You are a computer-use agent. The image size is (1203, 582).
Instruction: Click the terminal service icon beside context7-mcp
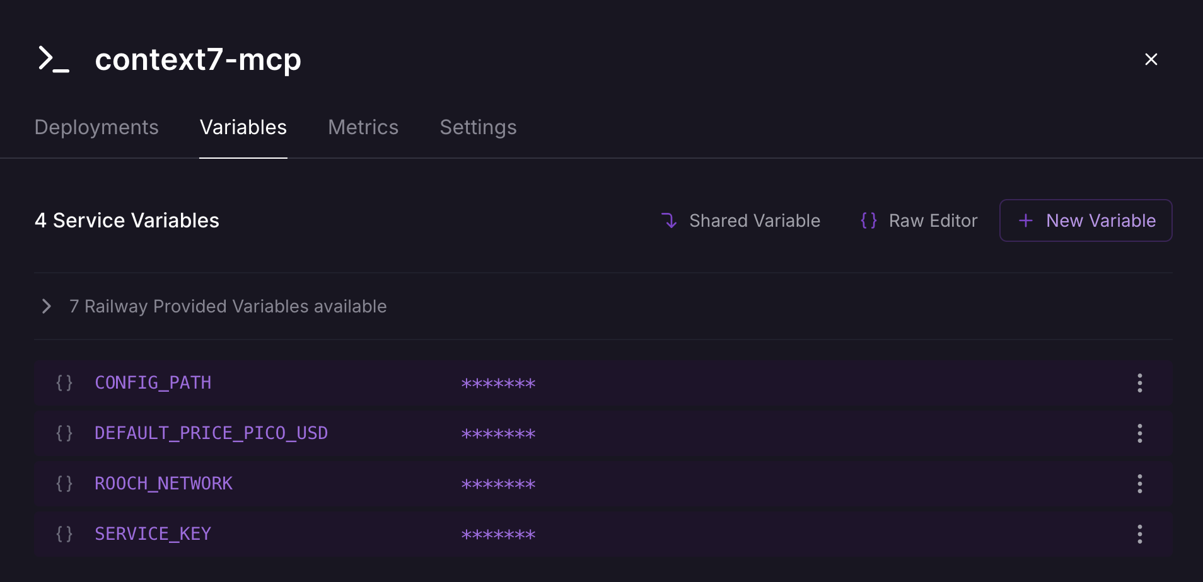[x=54, y=59]
